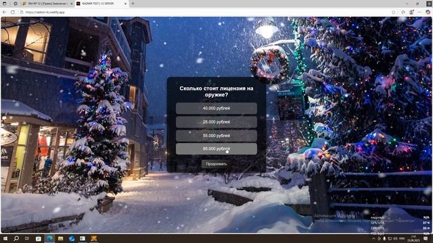Click the address bar with the netlify URL
The width and height of the screenshot is (433, 243).
click(x=204, y=12)
